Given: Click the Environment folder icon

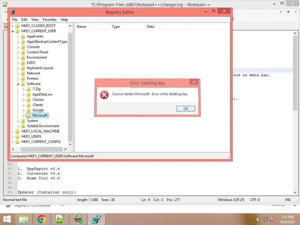Looking at the screenshot, I should pos(23,57).
